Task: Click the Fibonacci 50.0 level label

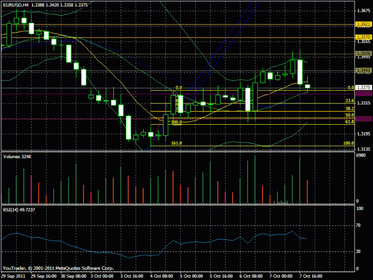Action: tap(350, 115)
